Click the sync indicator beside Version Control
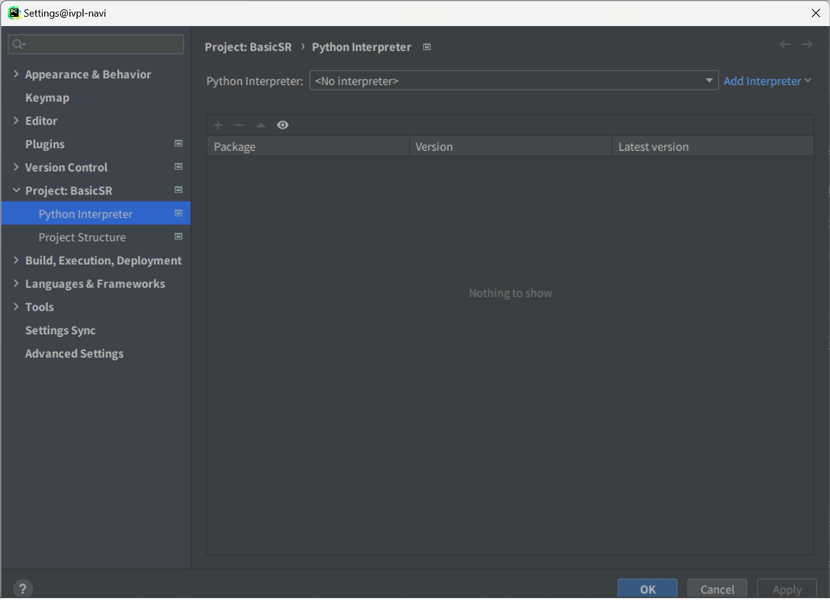 (178, 167)
